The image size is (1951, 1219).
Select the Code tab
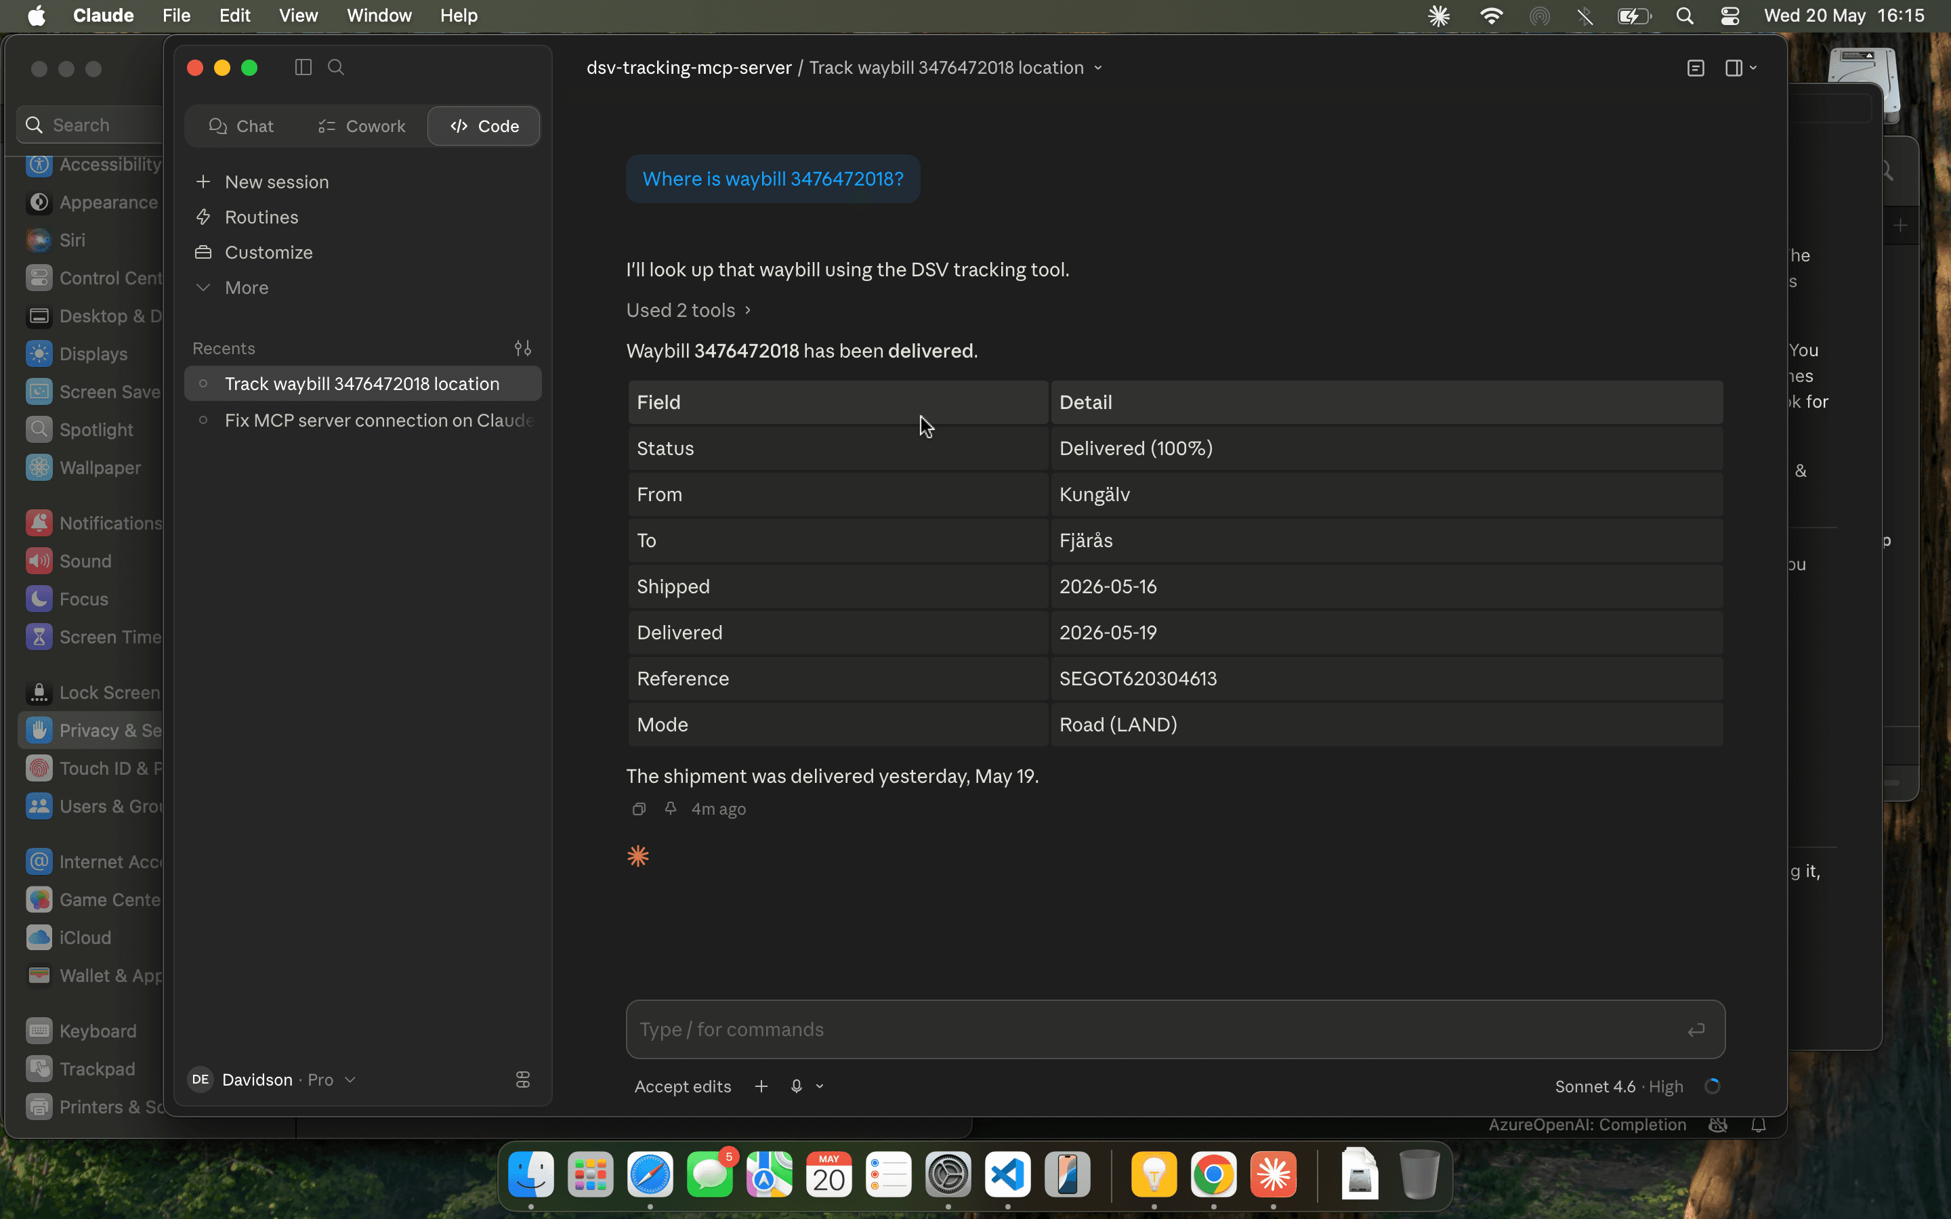484,126
